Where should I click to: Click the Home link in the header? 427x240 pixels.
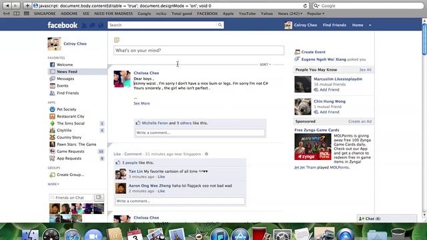358,25
